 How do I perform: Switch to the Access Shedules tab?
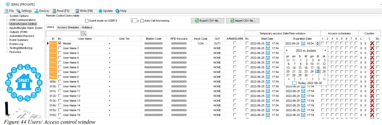(68, 27)
